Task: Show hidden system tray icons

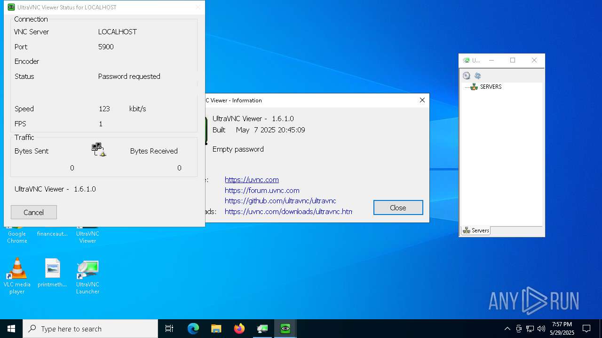Action: [507, 329]
